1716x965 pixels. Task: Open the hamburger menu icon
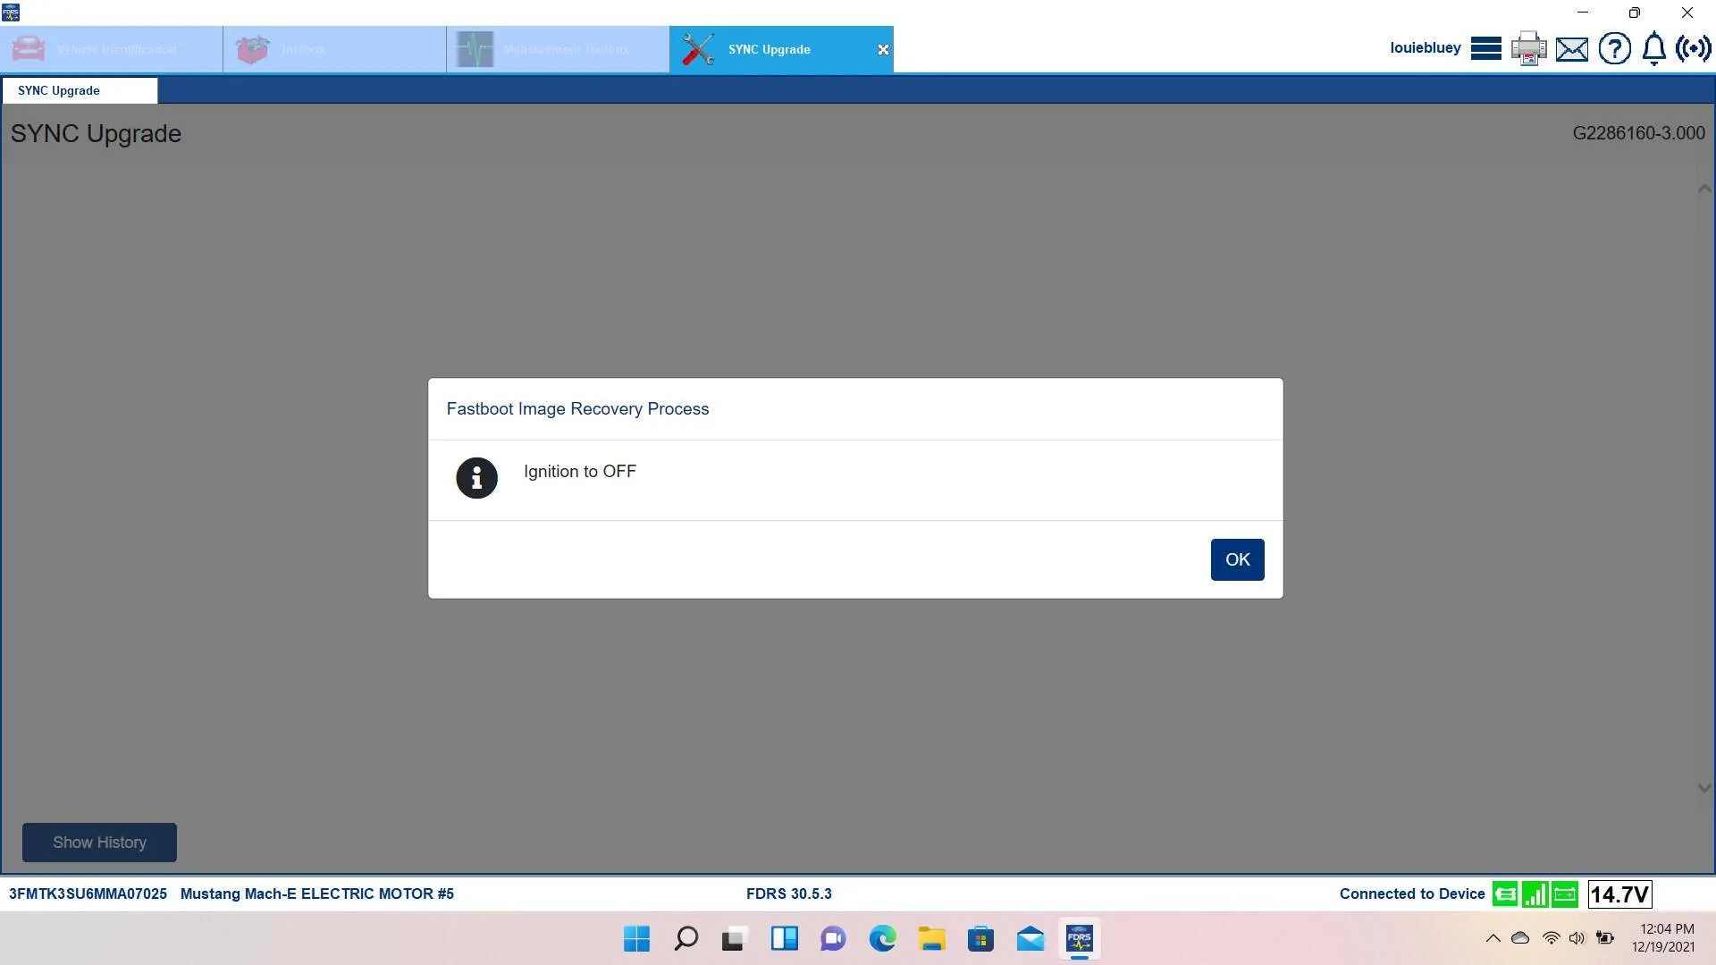click(1485, 48)
